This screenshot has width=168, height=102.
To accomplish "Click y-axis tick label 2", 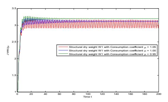I will 15,59.
